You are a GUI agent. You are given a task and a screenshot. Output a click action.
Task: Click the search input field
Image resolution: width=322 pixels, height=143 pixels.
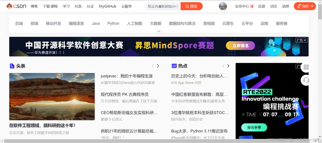pyautogui.click(x=163, y=6)
